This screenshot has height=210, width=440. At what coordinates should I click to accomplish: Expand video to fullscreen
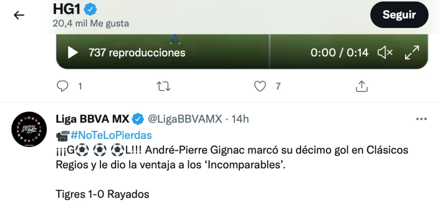coord(412,52)
